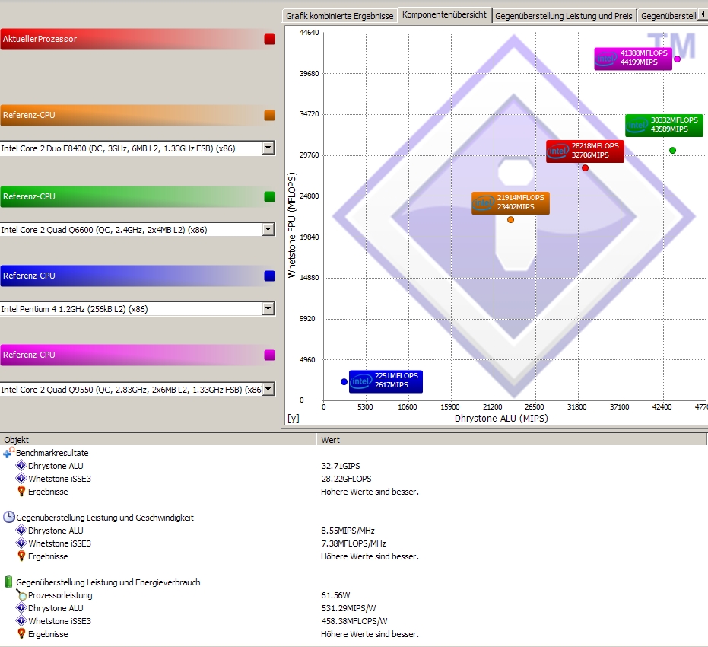Screen dimensions: 708x647
Task: Click diamond icon of Dhrystone ALU under Benchmarkresultate
Action: pos(21,465)
